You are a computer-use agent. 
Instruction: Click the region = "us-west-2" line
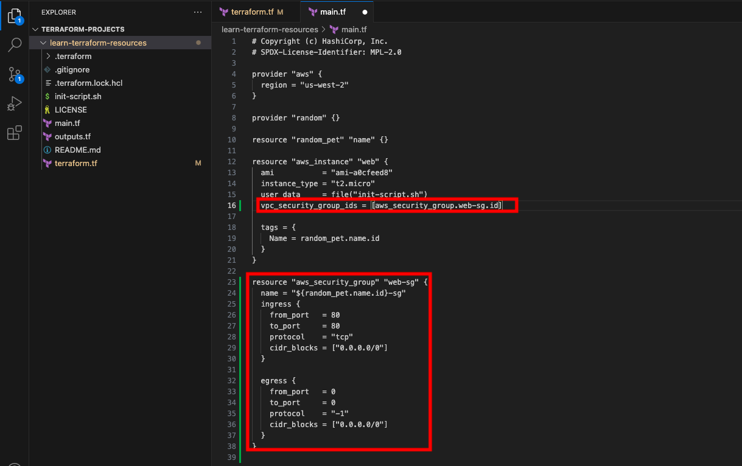click(x=304, y=85)
